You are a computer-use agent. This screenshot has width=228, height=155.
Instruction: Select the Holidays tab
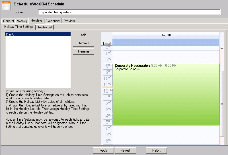36,20
